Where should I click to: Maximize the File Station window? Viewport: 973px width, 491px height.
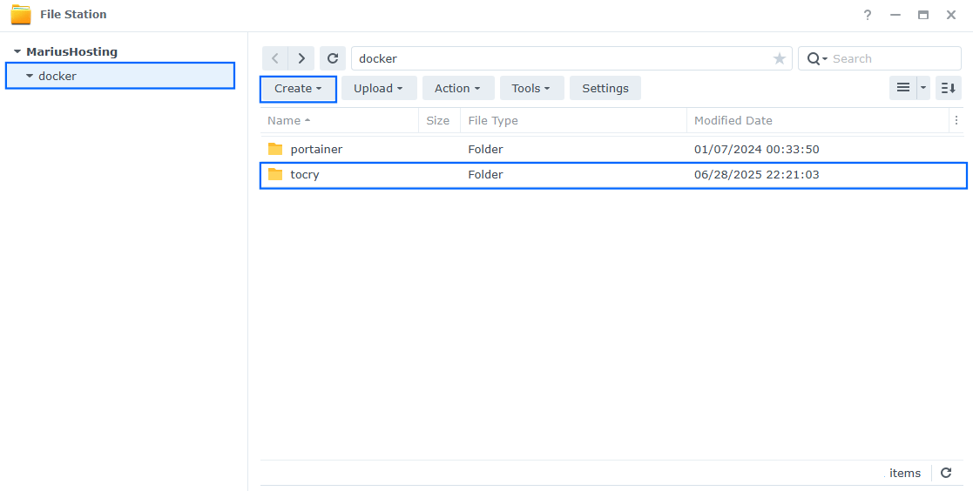click(x=923, y=15)
